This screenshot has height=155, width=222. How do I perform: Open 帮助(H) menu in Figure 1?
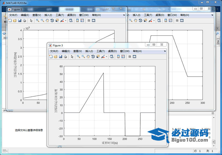(x=97, y=15)
